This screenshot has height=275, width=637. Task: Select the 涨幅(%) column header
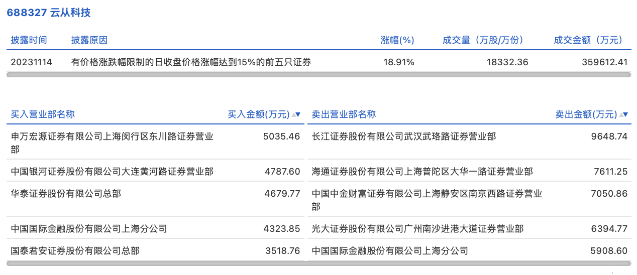[x=397, y=40]
